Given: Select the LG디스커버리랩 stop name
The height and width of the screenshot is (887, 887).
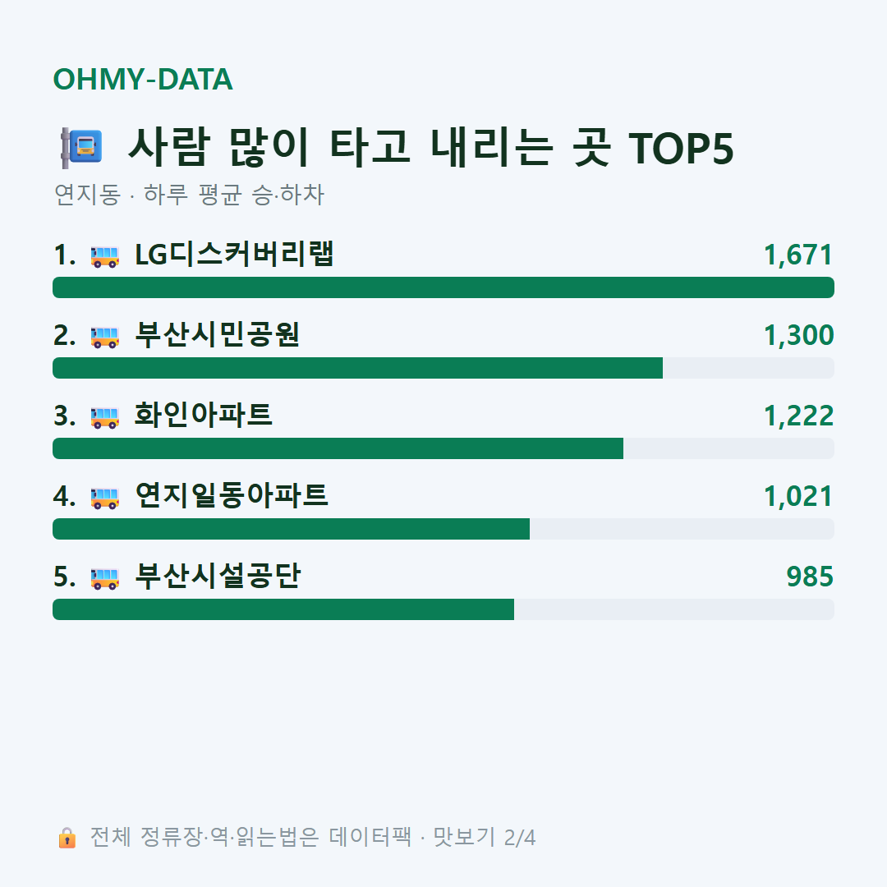Looking at the screenshot, I should (x=234, y=254).
